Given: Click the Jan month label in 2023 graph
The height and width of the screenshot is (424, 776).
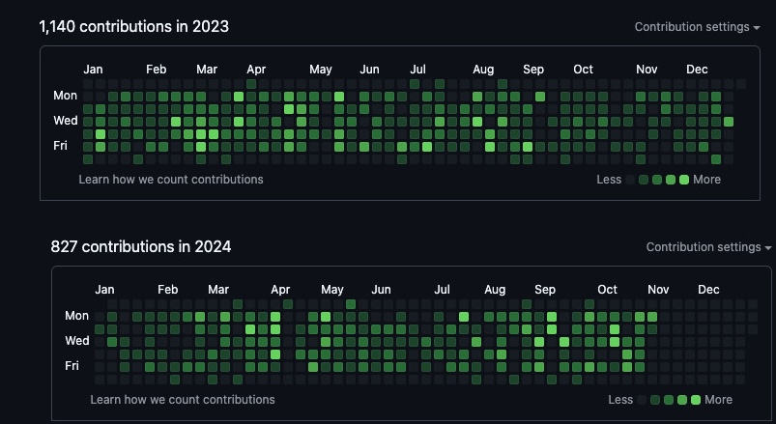Looking at the screenshot, I should point(93,70).
